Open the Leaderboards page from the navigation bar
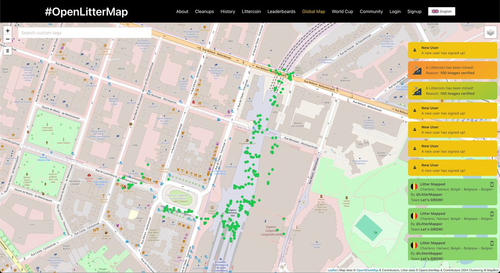 [x=281, y=11]
